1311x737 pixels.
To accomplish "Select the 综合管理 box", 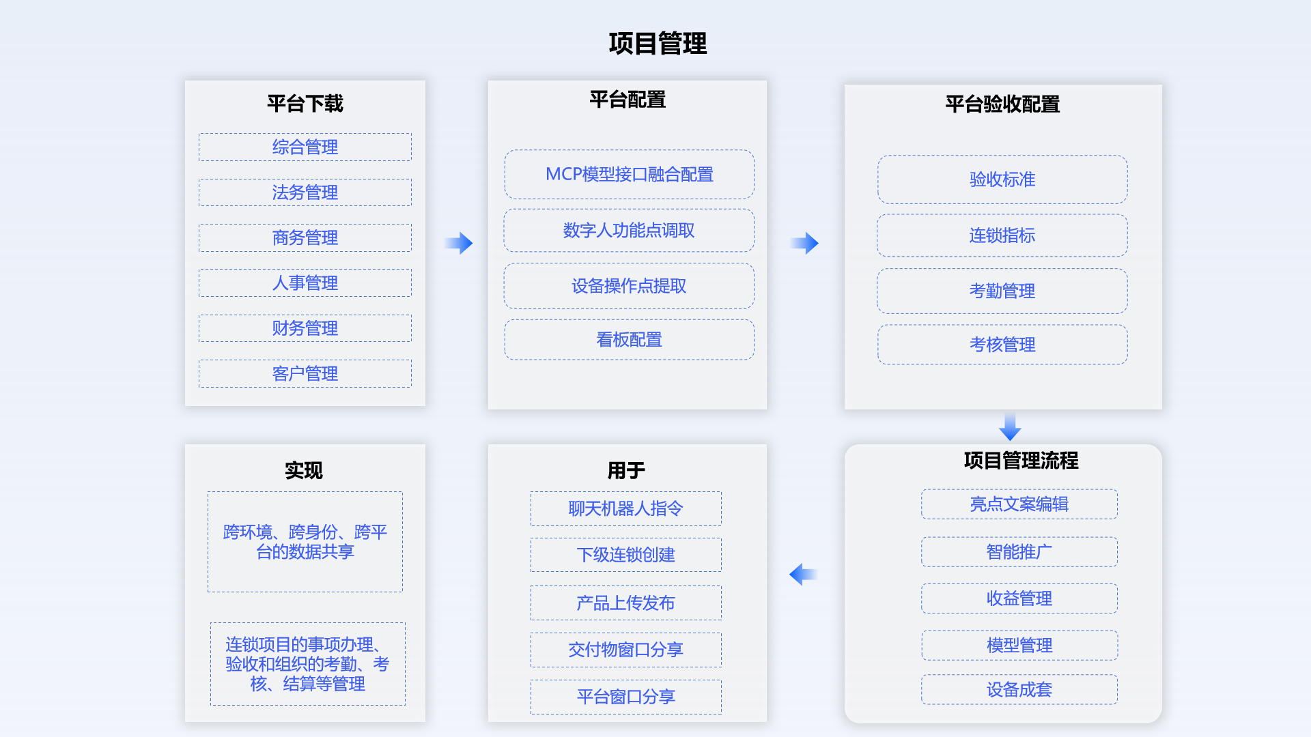I will [x=305, y=147].
